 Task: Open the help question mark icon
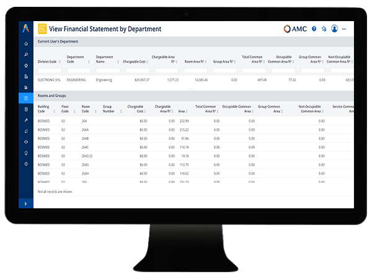point(314,29)
